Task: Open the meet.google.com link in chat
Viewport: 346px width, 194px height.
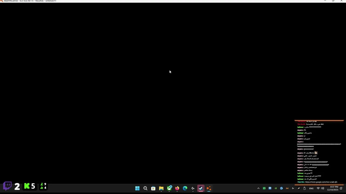Action: tap(321, 182)
